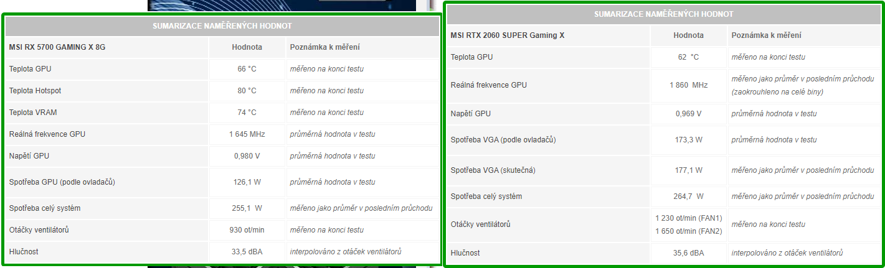
Task: Select the note containing (zaokrouhleno na celé biny)
Action: [x=802, y=85]
